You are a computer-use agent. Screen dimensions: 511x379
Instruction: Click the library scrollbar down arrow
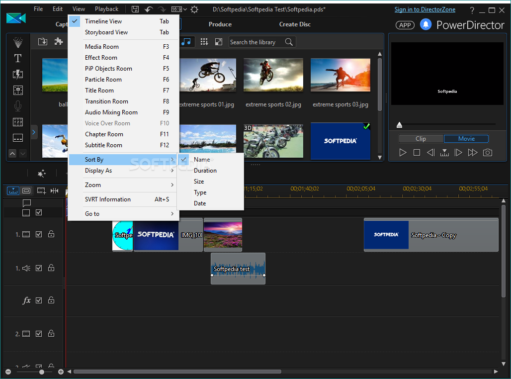point(380,158)
